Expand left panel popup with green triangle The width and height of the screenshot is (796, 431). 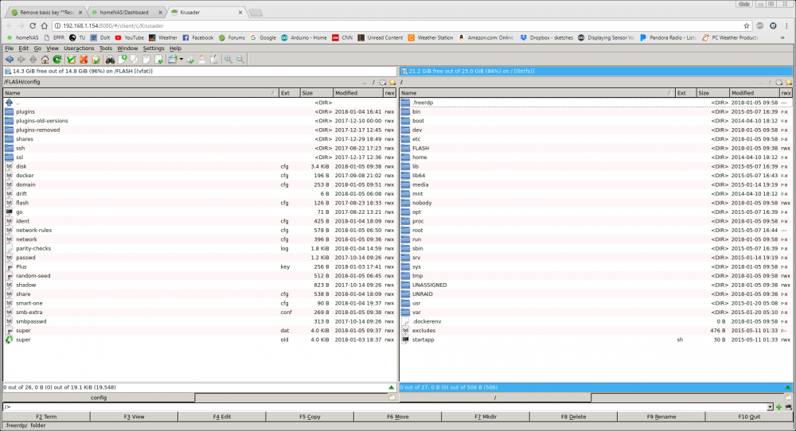(x=392, y=387)
